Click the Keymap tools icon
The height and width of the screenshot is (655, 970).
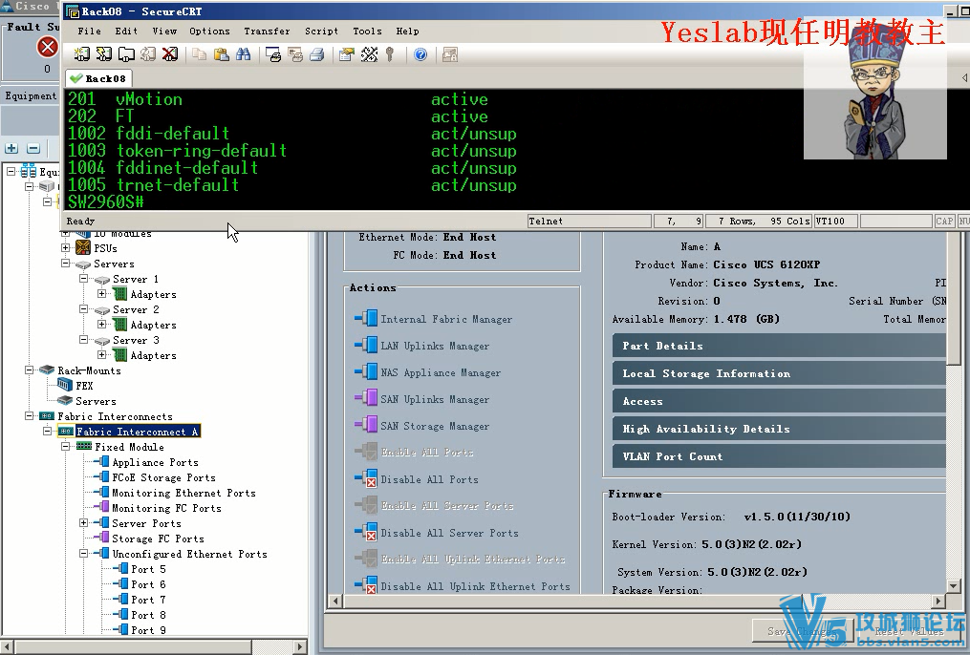point(369,54)
